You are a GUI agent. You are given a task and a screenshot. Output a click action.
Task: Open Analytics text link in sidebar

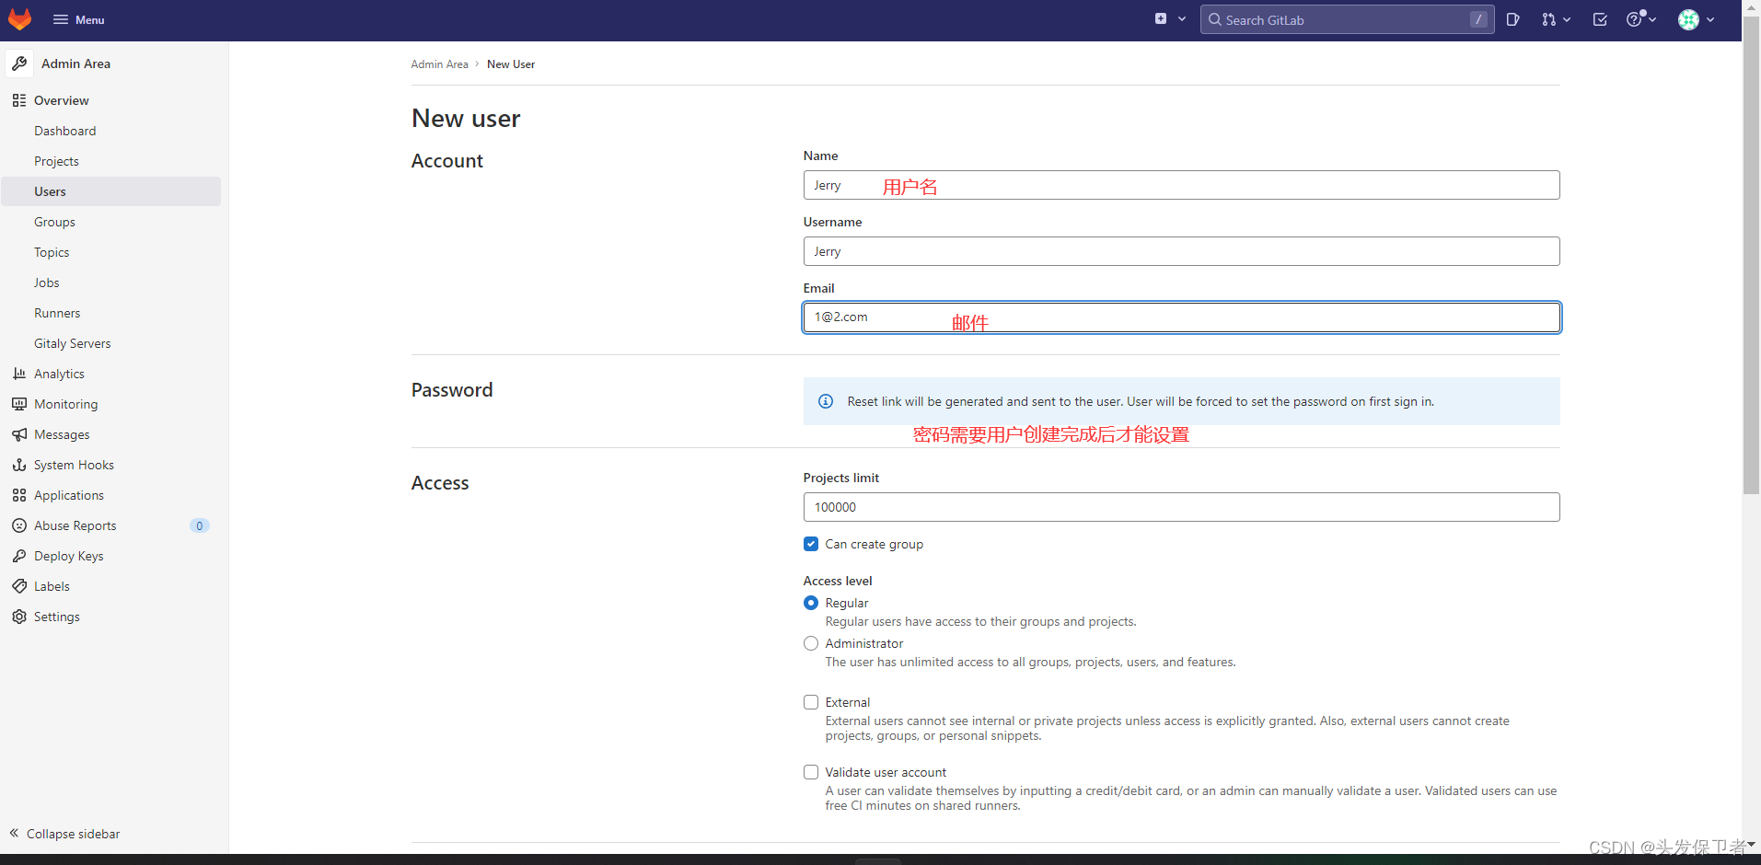click(x=59, y=374)
